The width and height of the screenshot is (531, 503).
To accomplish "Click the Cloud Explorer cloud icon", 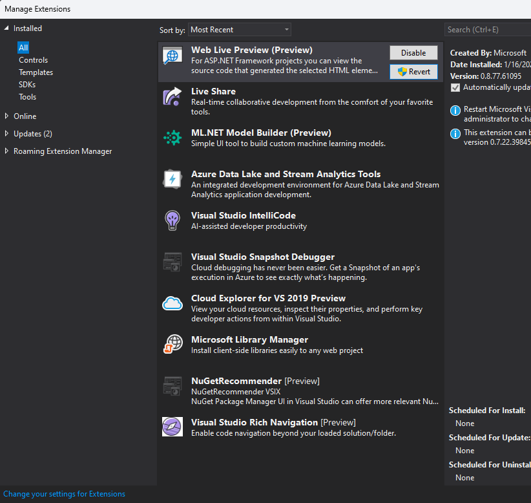I will coord(172,303).
